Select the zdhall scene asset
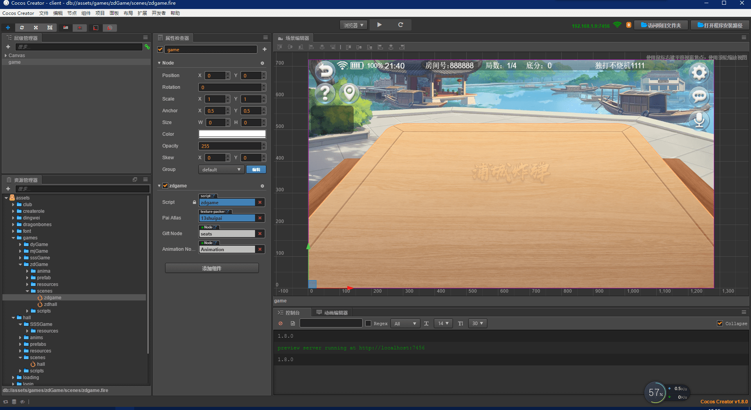This screenshot has width=751, height=410. tap(50, 304)
